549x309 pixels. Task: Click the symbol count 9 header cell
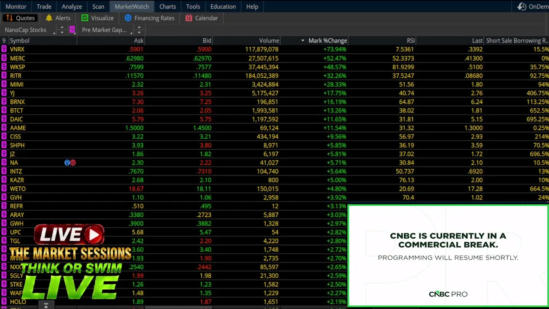tap(4, 40)
